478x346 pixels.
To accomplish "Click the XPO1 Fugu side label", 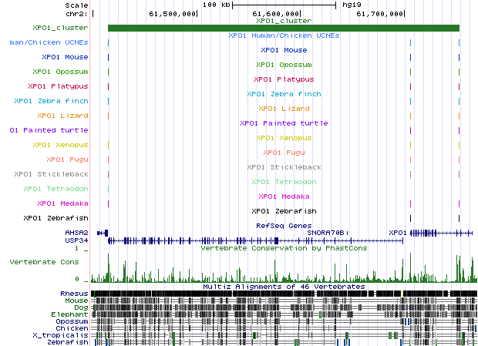I will click(x=68, y=159).
